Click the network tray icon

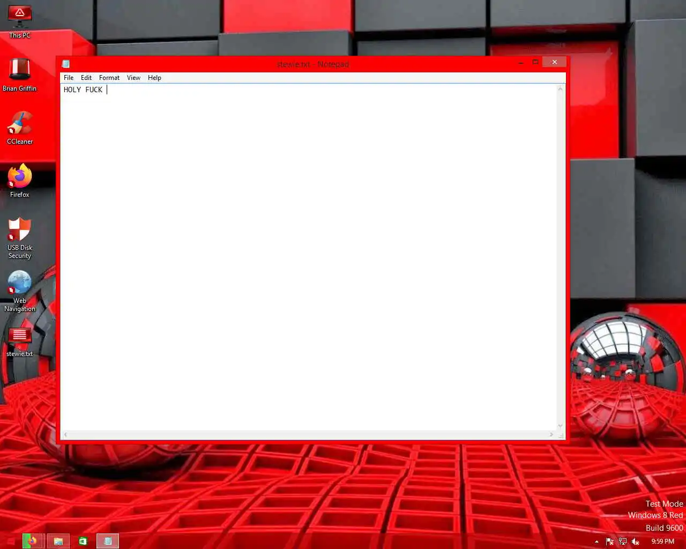(622, 541)
